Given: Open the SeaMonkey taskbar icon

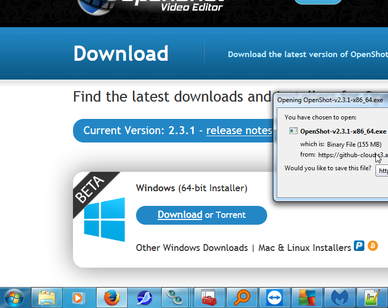Looking at the screenshot, I should [x=144, y=298].
